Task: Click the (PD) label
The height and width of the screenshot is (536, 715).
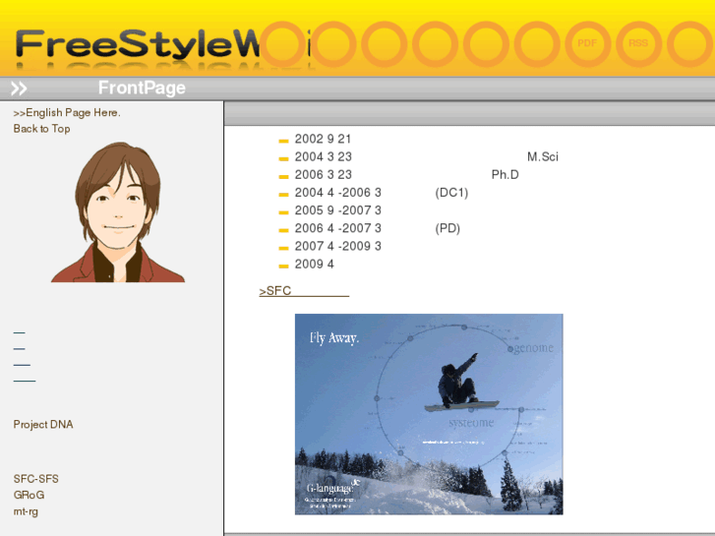Action: (x=447, y=228)
